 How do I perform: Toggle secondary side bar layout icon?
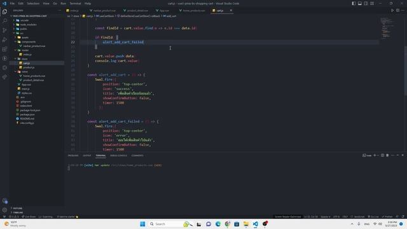(x=366, y=3)
